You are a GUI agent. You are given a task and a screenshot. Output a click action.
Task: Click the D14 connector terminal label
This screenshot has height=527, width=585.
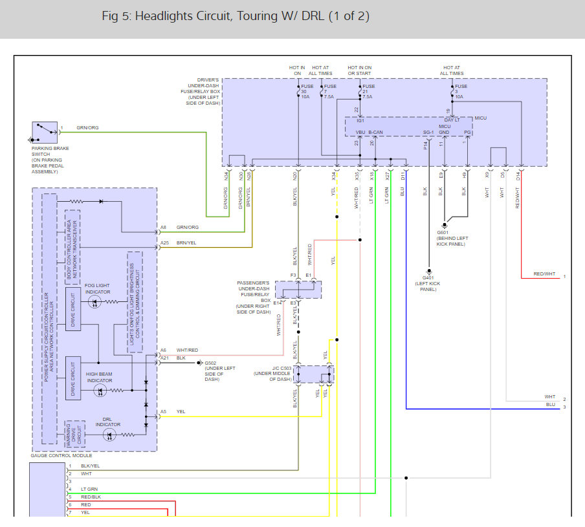[518, 177]
